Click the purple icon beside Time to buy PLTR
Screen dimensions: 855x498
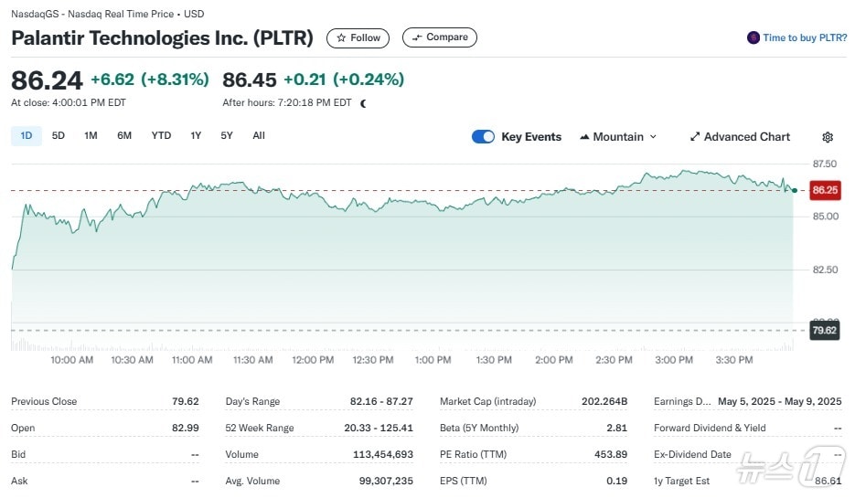753,38
